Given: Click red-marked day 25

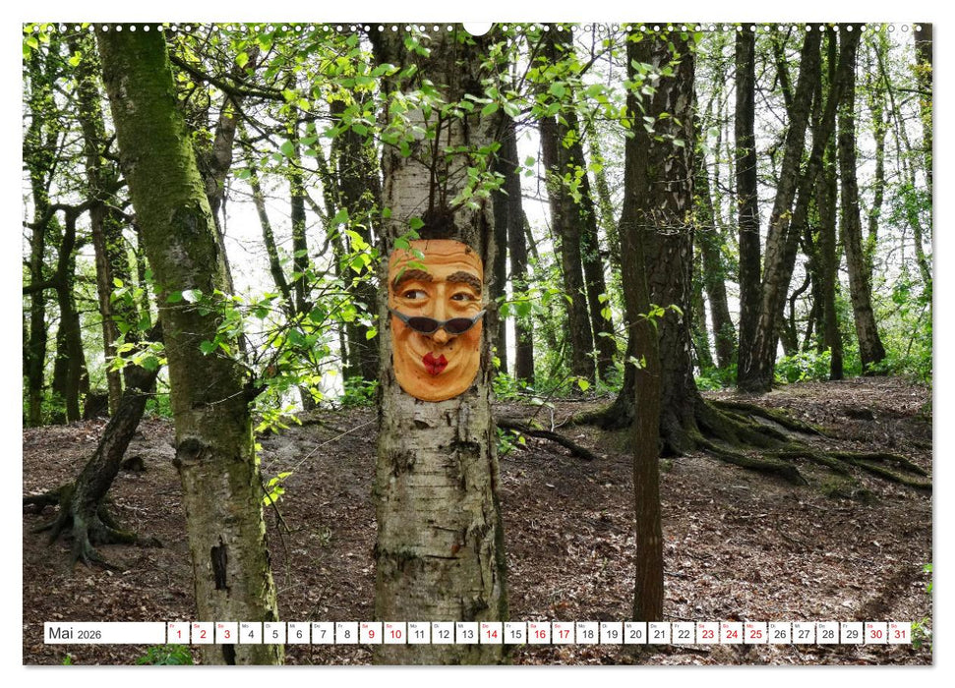Looking at the screenshot, I should click(x=754, y=633).
